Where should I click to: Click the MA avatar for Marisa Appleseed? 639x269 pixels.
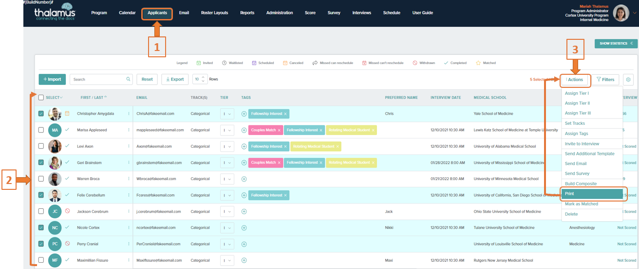(x=55, y=130)
